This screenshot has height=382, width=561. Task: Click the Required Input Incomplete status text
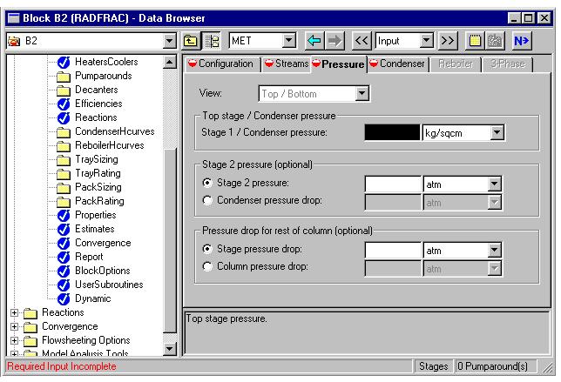tap(62, 366)
